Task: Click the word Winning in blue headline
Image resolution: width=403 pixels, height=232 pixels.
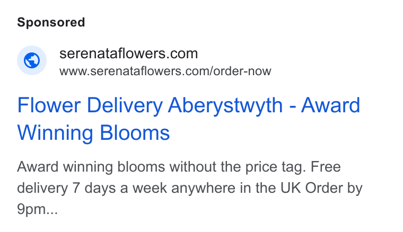Action: pos(55,133)
